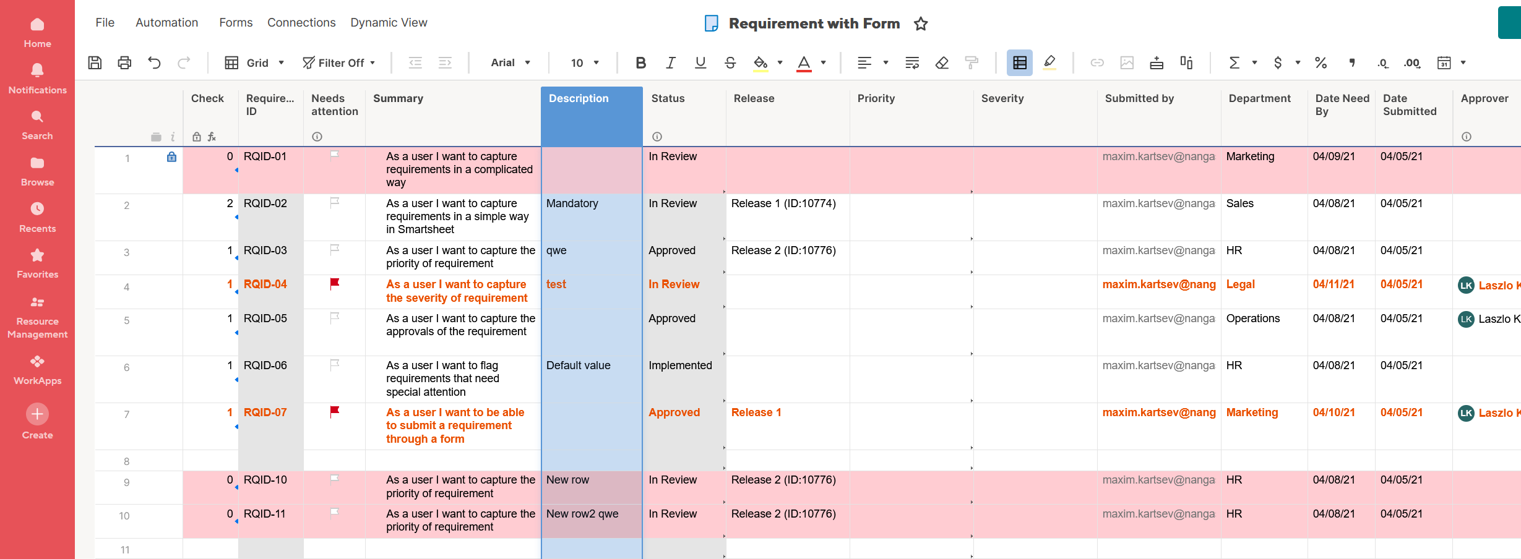
Task: Select the Save icon
Action: click(94, 62)
